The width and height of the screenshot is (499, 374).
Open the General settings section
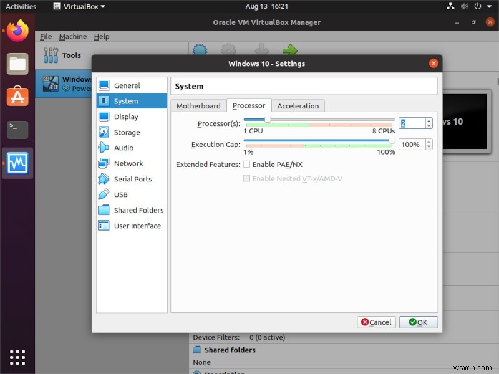point(124,85)
